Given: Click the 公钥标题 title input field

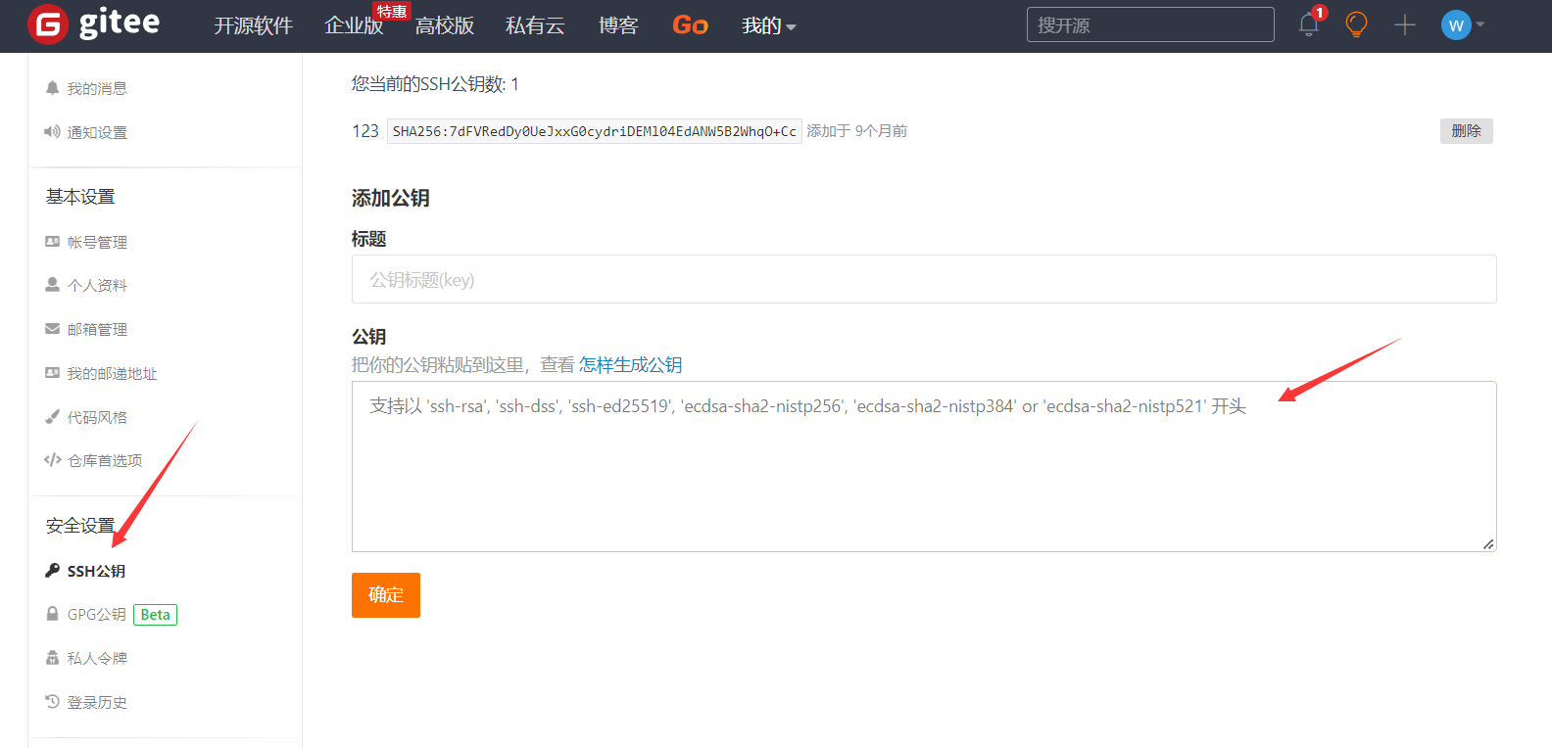Looking at the screenshot, I should pos(923,280).
